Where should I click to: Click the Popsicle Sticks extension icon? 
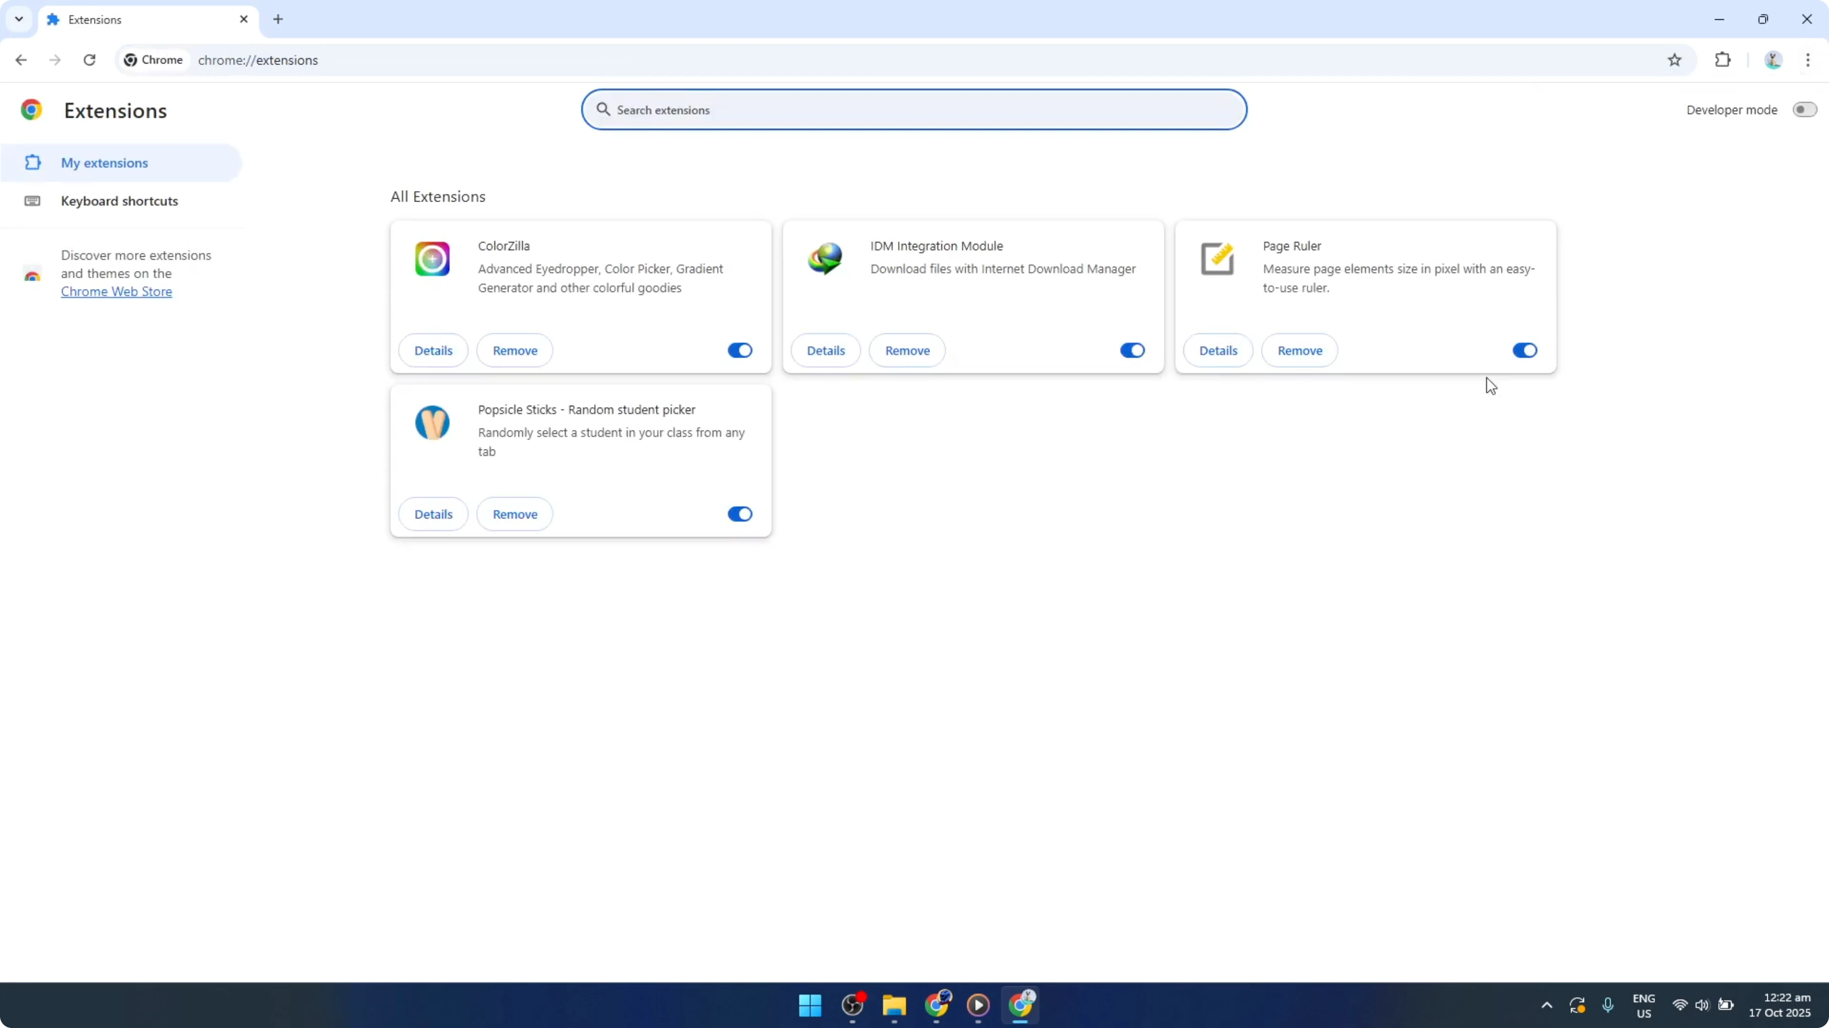[432, 422]
